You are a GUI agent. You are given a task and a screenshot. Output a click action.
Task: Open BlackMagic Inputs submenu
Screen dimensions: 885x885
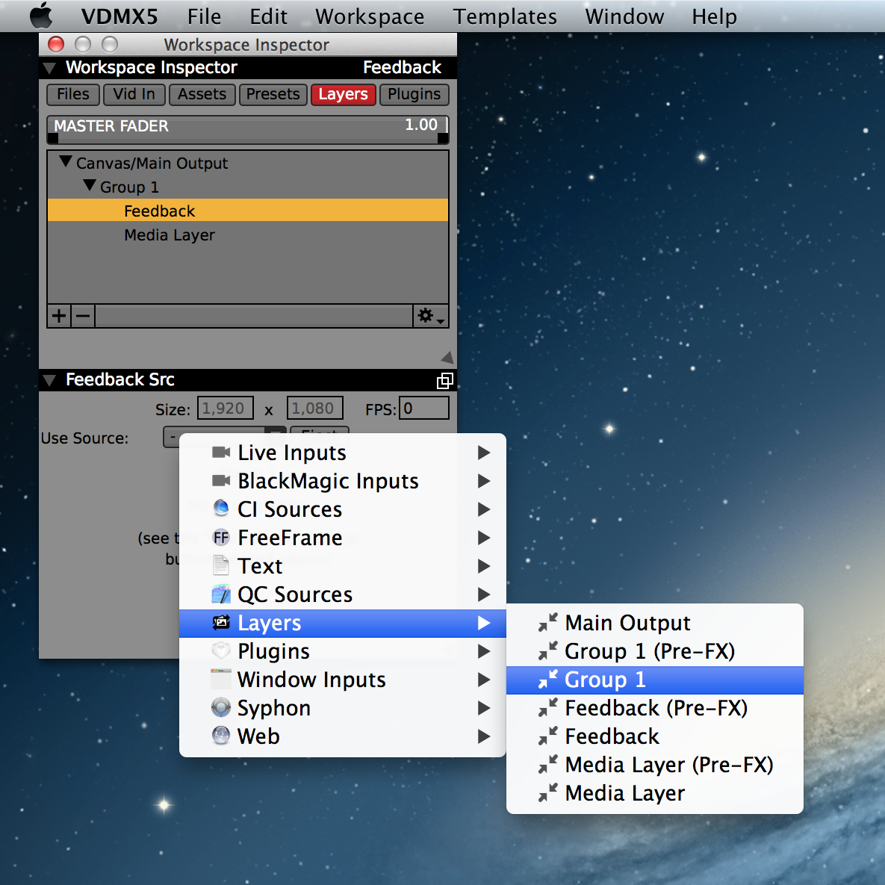coord(342,481)
